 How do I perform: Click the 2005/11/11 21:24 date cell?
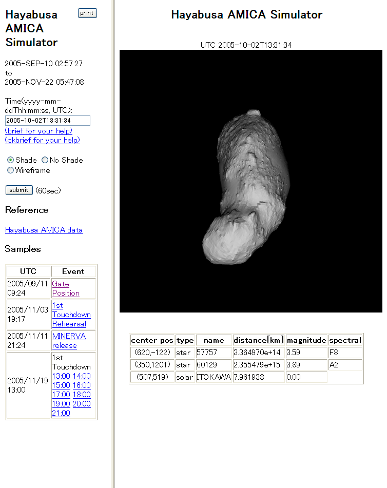[28, 341]
